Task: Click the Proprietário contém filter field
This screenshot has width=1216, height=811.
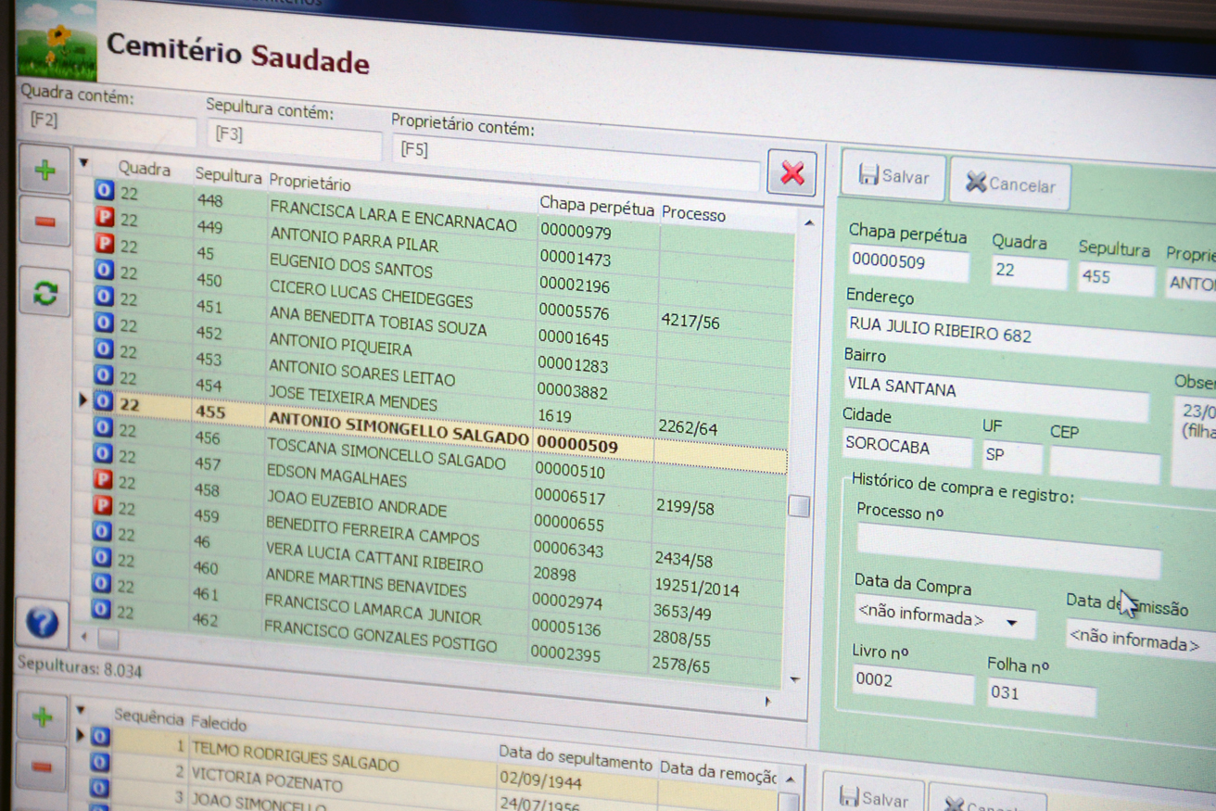Action: coord(575,158)
